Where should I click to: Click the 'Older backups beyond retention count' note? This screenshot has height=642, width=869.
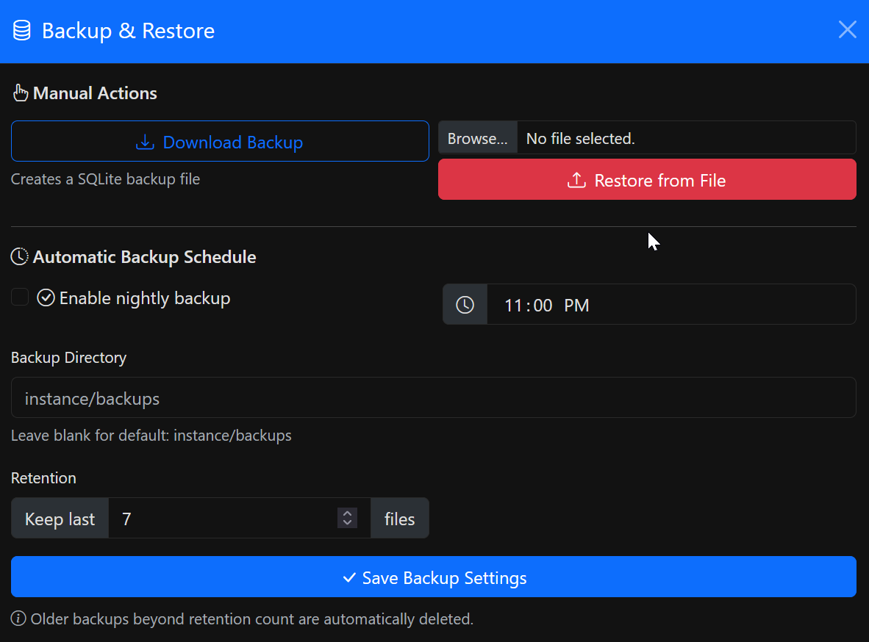click(x=251, y=618)
